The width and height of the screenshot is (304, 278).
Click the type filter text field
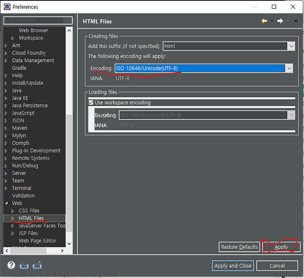point(38,20)
